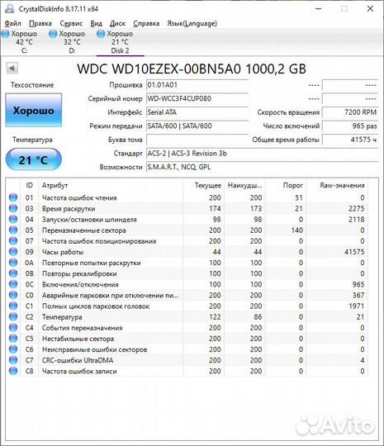Click the Стандарт field ACS-2 | ACS-3
The height and width of the screenshot is (446, 384).
coord(263,154)
